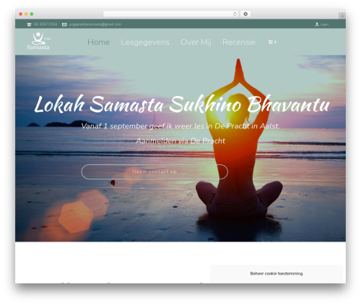Click the envelope email icon
This screenshot has width=361, height=305.
[64, 25]
